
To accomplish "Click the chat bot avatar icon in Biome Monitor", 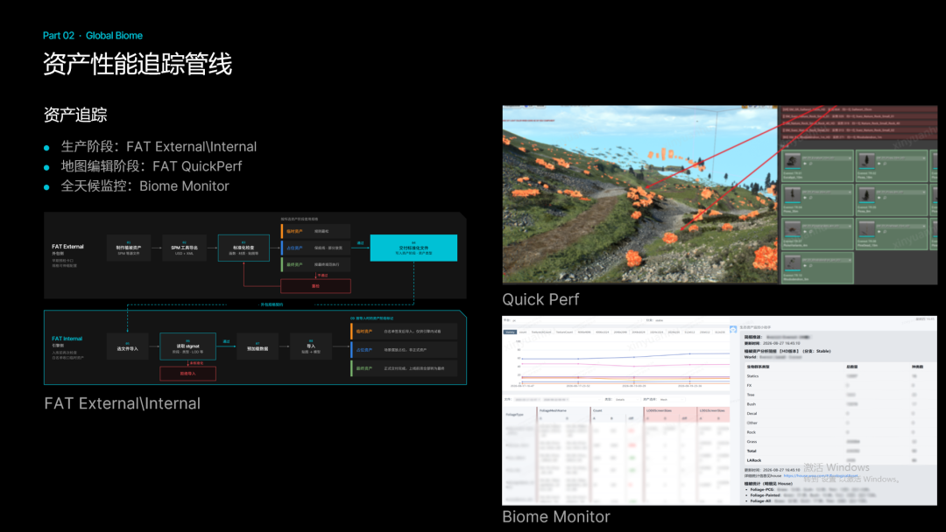I will 733,330.
